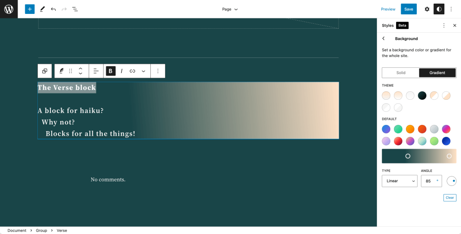Click the block drag handle
This screenshot has height=234, width=461.
click(x=71, y=71)
